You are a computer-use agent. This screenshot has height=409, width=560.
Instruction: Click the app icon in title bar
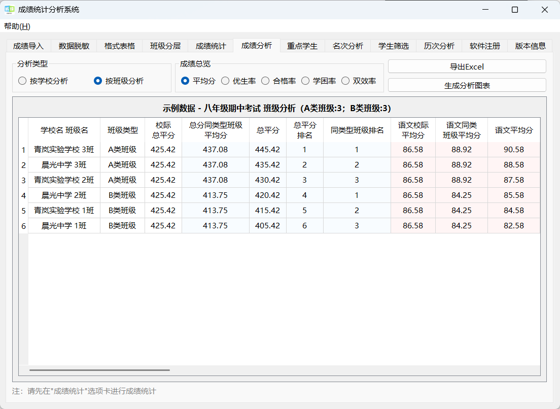(x=9, y=10)
